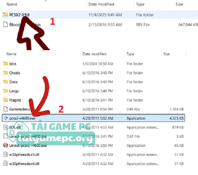198x175 pixels.
Task: Select the GameIndex DBF file icon
Action: [x=5, y=109]
